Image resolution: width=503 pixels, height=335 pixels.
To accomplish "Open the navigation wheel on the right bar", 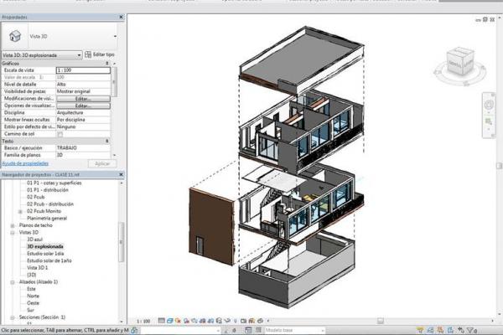I will (488, 104).
